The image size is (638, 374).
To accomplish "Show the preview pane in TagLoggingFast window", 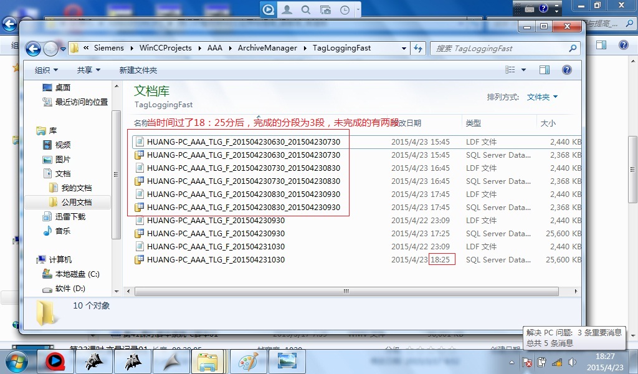I will pyautogui.click(x=545, y=70).
